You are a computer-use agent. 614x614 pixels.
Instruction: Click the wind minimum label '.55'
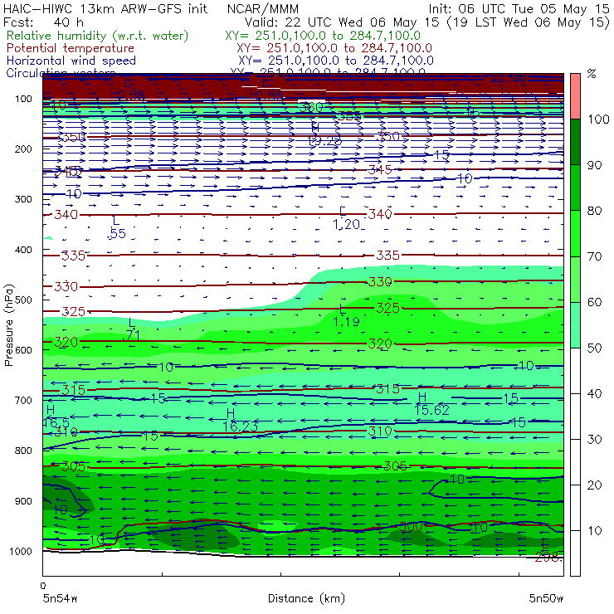(x=117, y=234)
